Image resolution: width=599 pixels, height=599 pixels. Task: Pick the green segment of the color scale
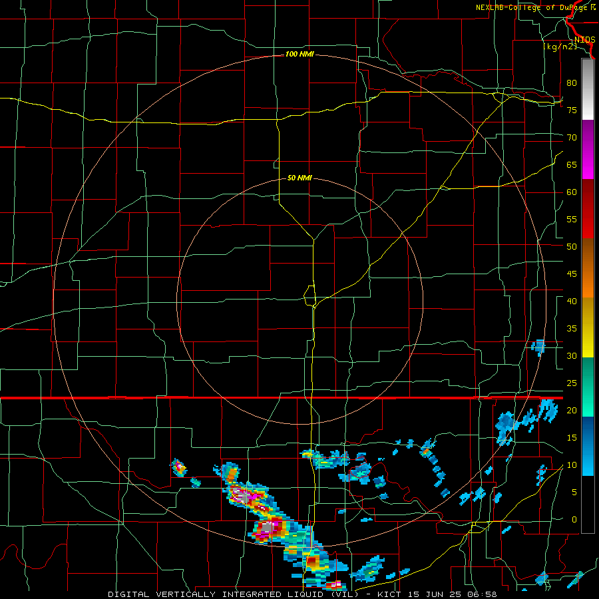[588, 387]
